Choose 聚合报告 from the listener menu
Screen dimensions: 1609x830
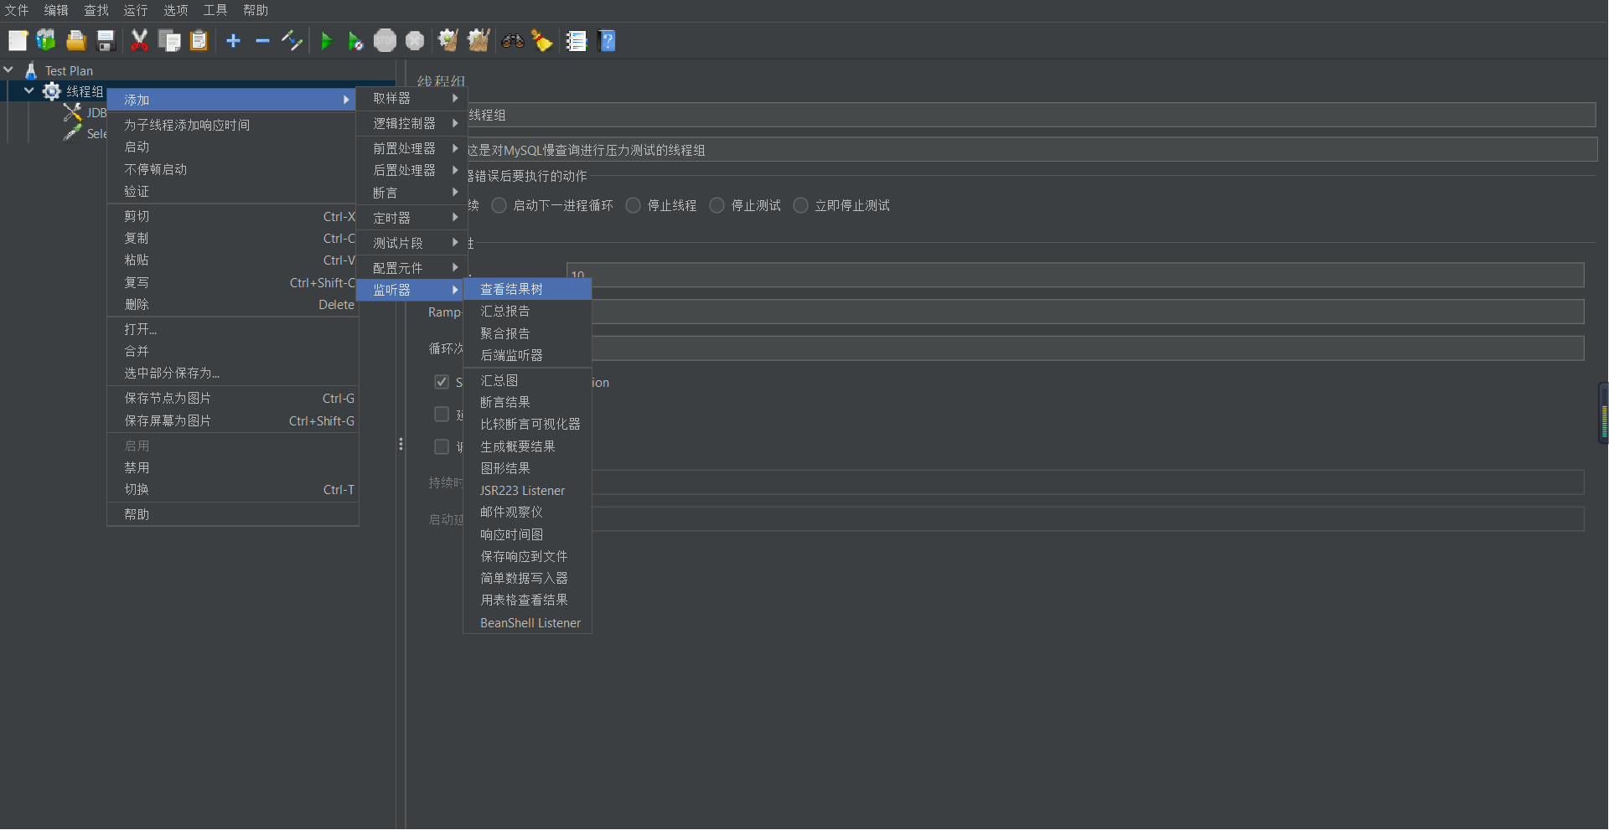[x=528, y=333]
